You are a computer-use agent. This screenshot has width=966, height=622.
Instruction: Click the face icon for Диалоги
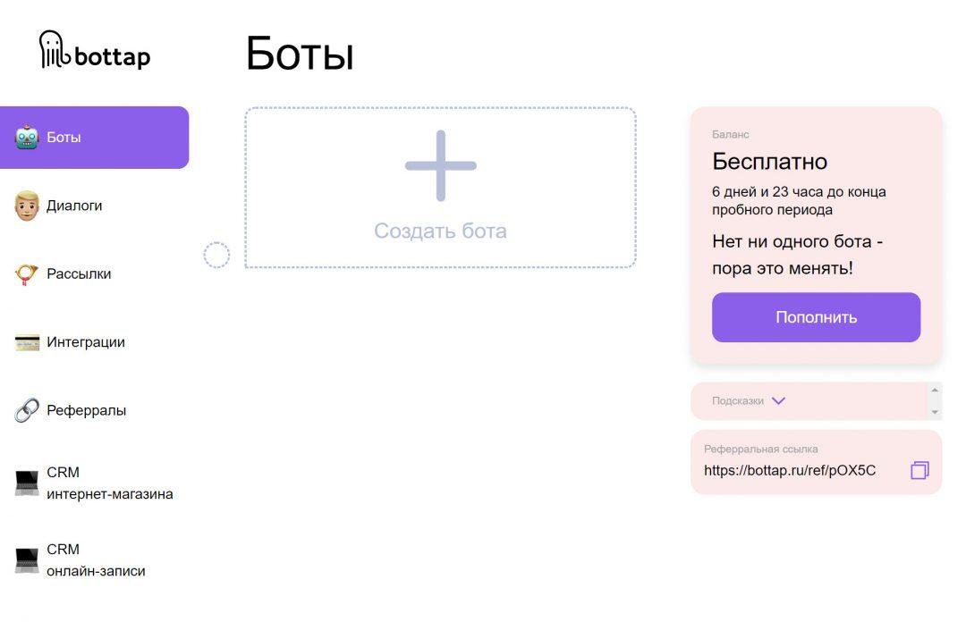point(27,206)
